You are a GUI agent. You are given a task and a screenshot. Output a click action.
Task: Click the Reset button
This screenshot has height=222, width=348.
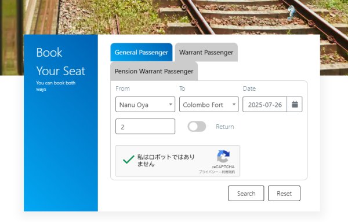click(x=284, y=194)
